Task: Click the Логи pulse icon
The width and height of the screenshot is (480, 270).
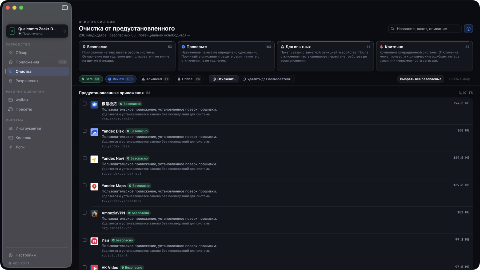Action: tap(11, 147)
